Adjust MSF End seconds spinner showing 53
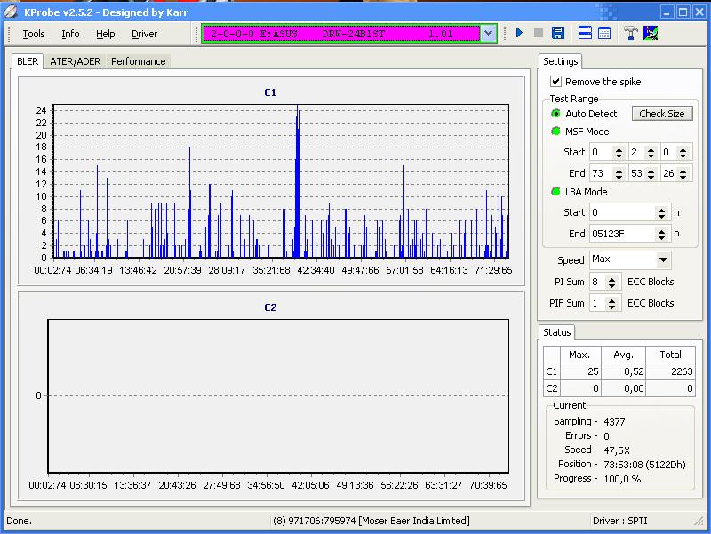711x534 pixels. (651, 173)
